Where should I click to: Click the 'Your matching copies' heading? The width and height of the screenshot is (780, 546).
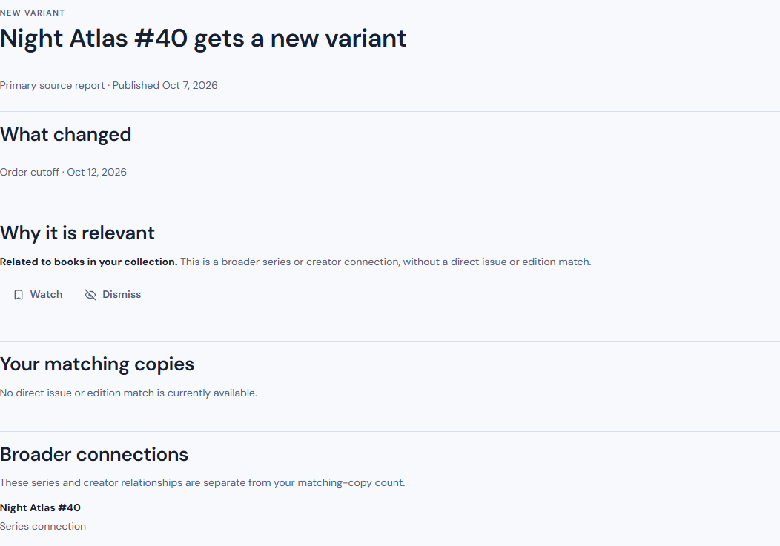point(97,364)
